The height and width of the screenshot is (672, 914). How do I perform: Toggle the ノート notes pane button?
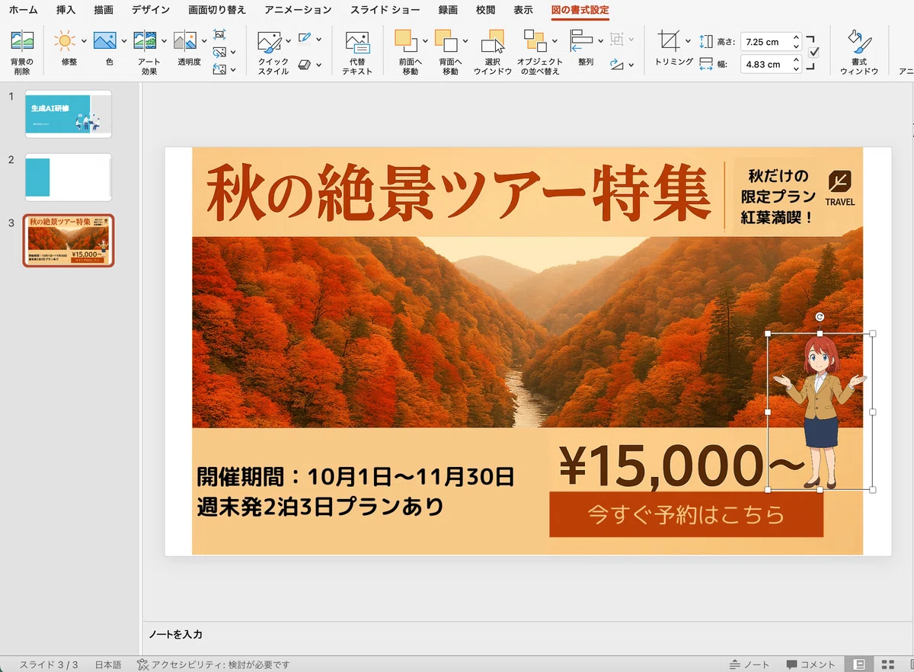[749, 664]
